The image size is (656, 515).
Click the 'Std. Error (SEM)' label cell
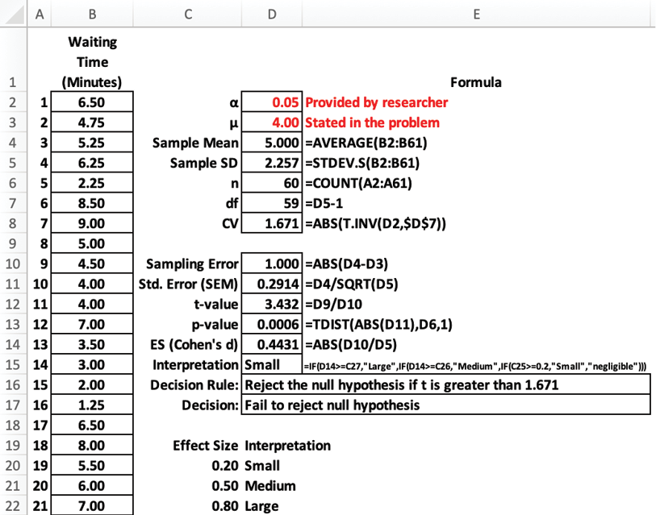[x=190, y=284]
